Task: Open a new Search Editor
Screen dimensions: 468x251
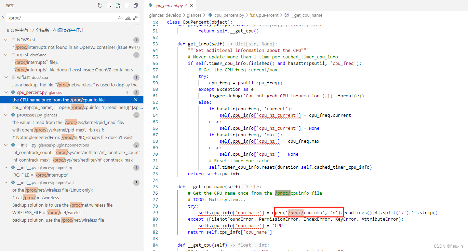Action: (119, 5)
